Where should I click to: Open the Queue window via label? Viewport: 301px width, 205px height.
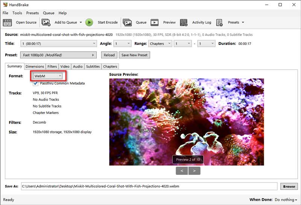(141, 22)
